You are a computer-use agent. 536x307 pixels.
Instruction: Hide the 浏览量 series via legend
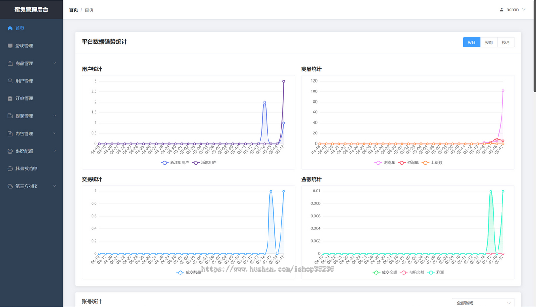tap(385, 162)
